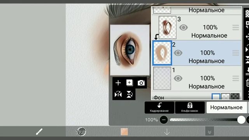Image resolution: width=249 pixels, height=140 pixels.
Task: Hide layer 3 with its eye icon
Action: [x=183, y=28]
